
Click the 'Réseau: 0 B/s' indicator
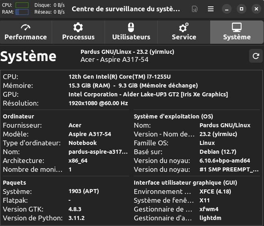coord(50,12)
